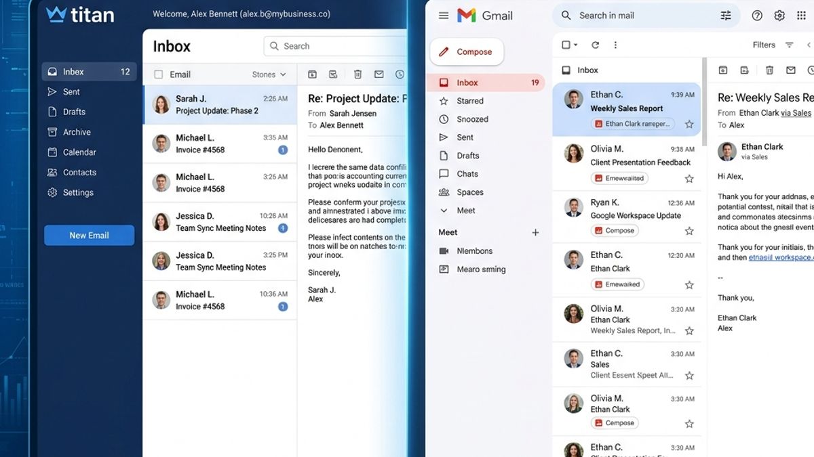Star the Ethan C. Sales 3:30 AM email

689,375
